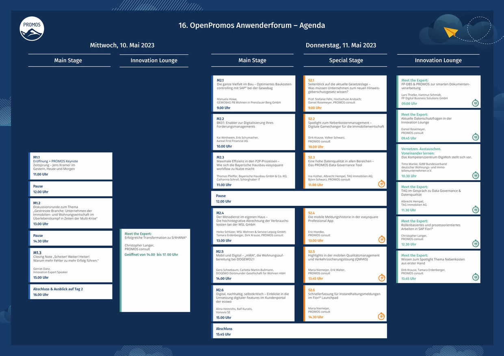The image size is (504, 356).
Task: Click the 'Pause 12.00 Uhr' block on Mittwoch
Action: pyautogui.click(x=70, y=189)
